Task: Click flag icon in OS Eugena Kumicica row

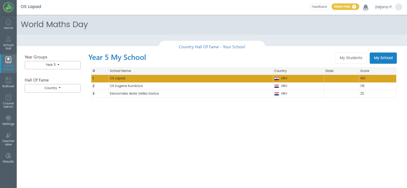Action: [277, 86]
